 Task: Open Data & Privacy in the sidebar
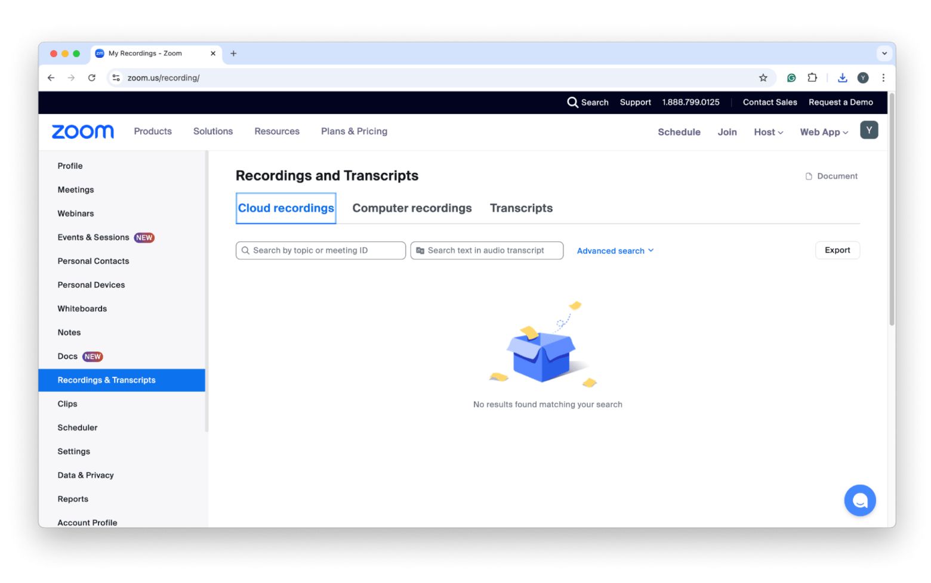tap(85, 476)
